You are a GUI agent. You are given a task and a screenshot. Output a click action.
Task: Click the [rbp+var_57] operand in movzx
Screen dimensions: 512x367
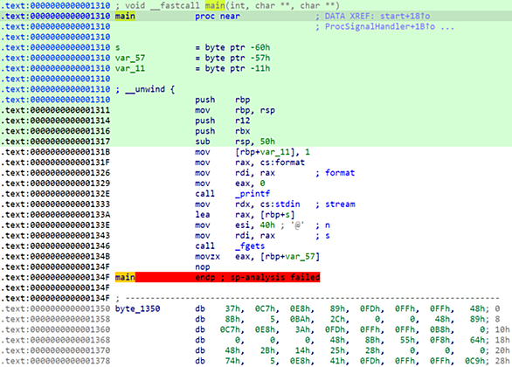[x=289, y=256]
